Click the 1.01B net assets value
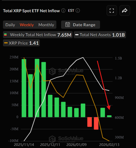This screenshot has height=148, width=136. [x=119, y=35]
